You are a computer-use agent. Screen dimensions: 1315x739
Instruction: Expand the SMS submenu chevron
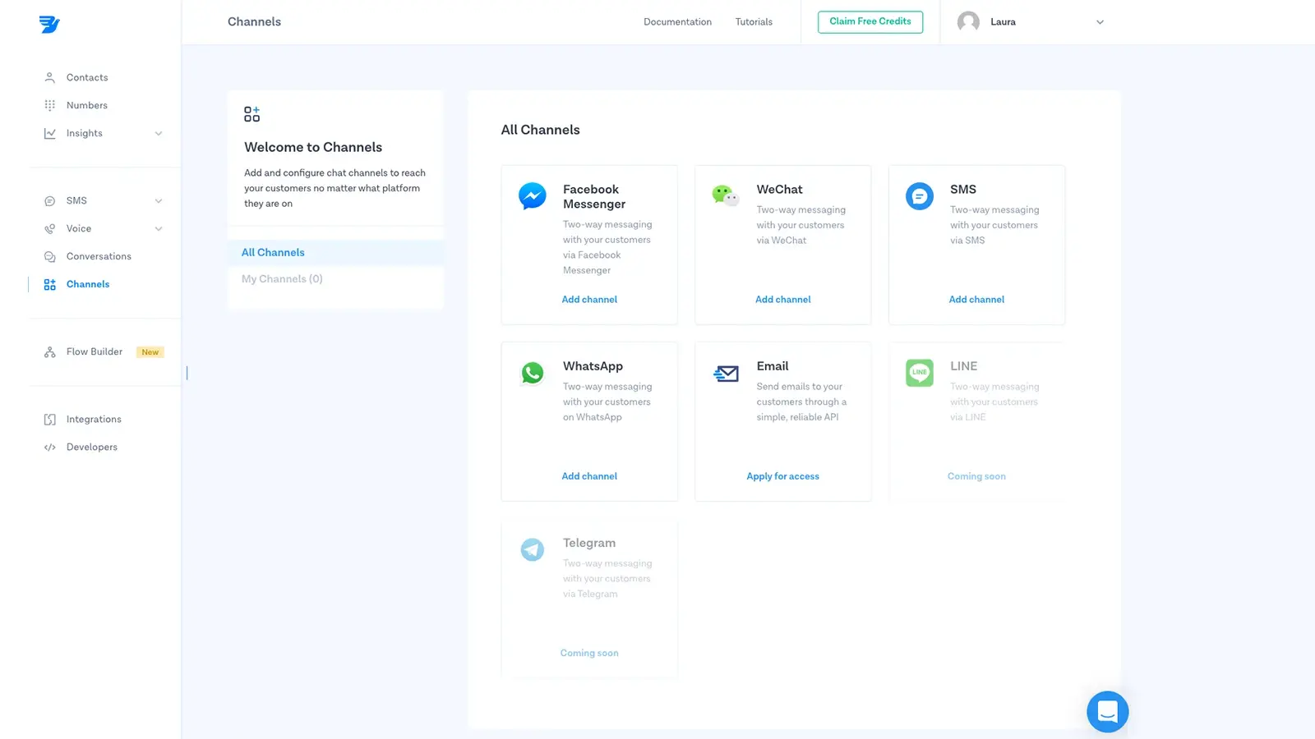coord(159,200)
